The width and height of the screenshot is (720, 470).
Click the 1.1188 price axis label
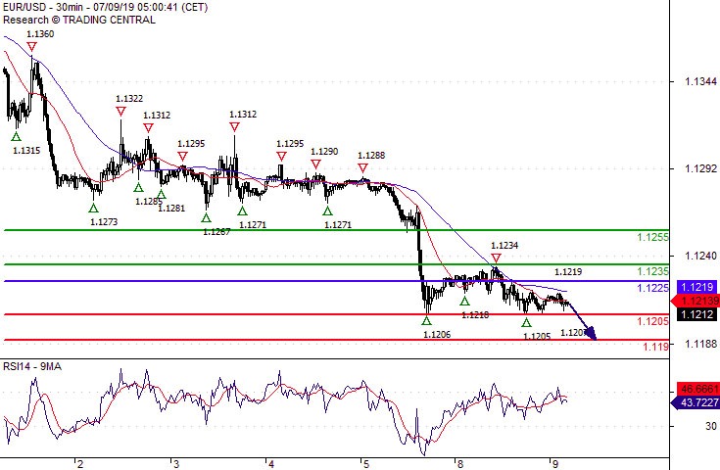700,344
